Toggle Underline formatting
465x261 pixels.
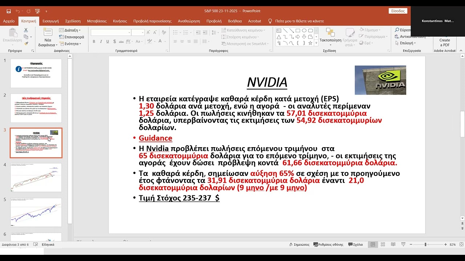[108, 42]
